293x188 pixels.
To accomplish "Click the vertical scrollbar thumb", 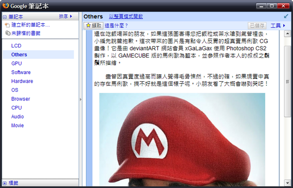I will [288, 81].
